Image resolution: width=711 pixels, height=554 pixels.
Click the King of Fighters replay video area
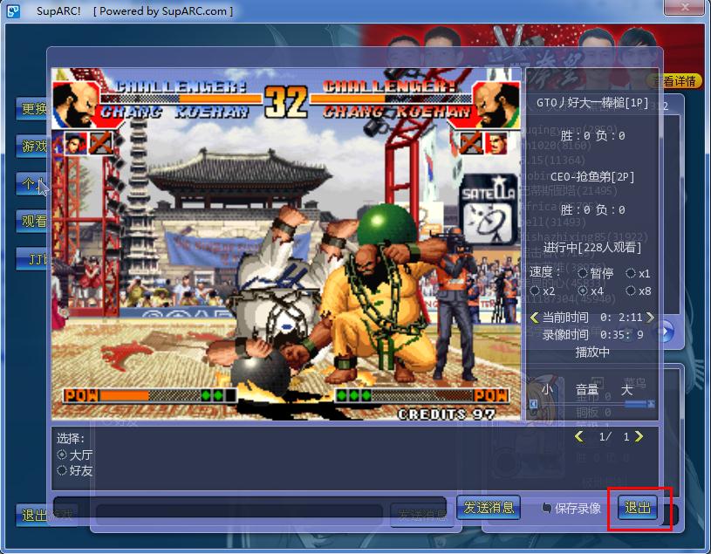pyautogui.click(x=286, y=244)
